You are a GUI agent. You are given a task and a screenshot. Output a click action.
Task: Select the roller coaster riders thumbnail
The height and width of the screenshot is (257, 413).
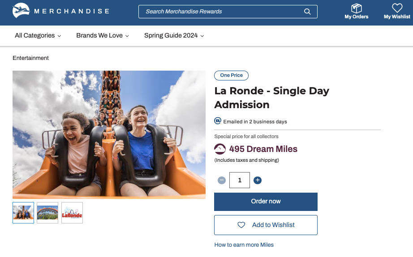tap(23, 213)
